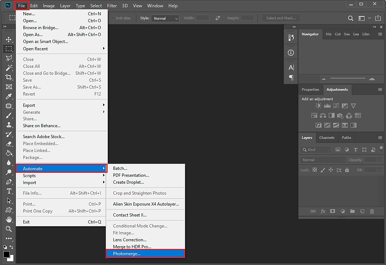This screenshot has height=265, width=386.
Task: Click Browse in Bridge menu entry
Action: coord(62,28)
